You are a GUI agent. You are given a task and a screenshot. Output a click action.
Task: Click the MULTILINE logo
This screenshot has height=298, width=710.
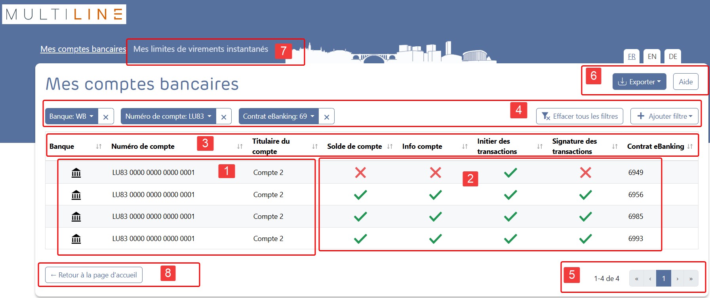[x=64, y=14]
